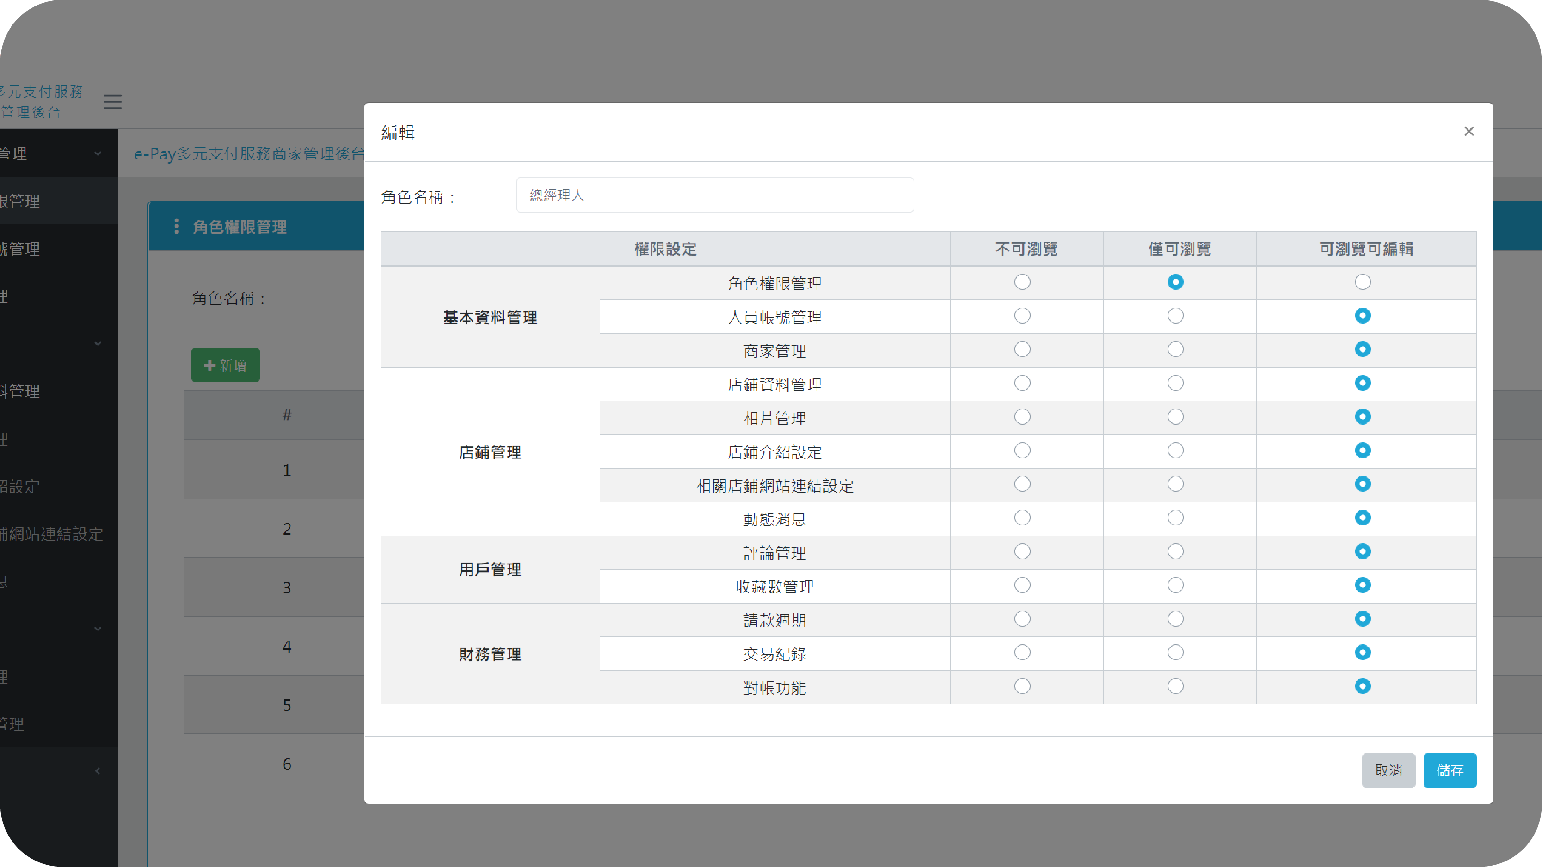Screen dimensions: 1542x867
Task: Select 僅可瀏覽 for 相片管理
Action: point(1175,416)
